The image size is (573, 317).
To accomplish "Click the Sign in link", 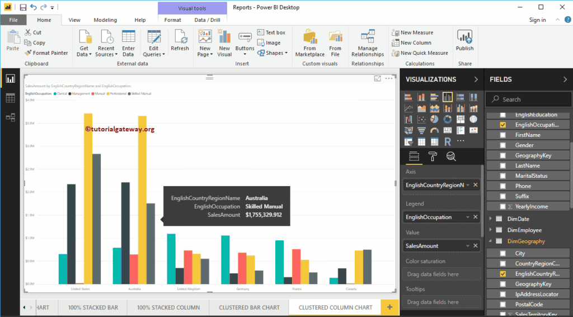I will 537,20.
